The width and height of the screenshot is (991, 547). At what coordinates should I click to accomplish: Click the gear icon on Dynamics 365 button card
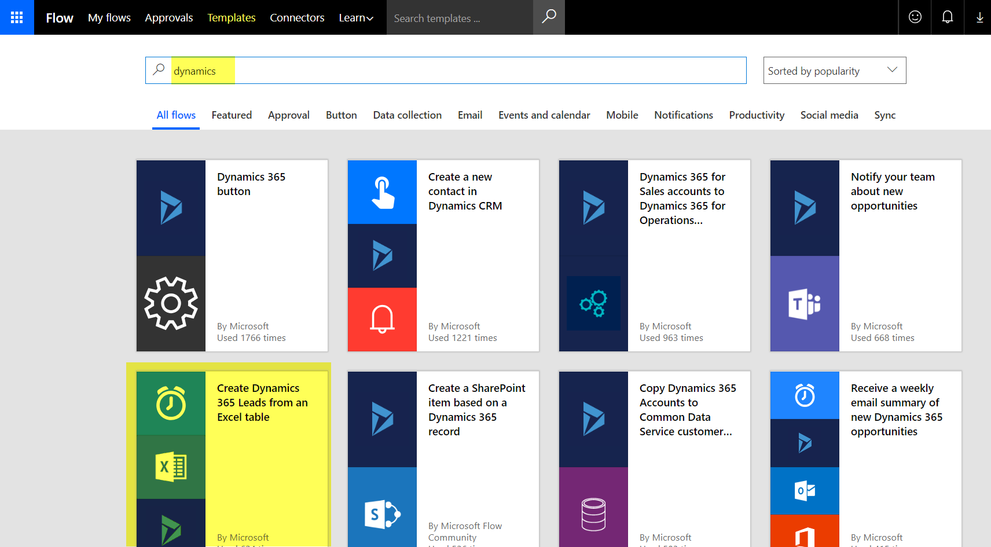171,303
